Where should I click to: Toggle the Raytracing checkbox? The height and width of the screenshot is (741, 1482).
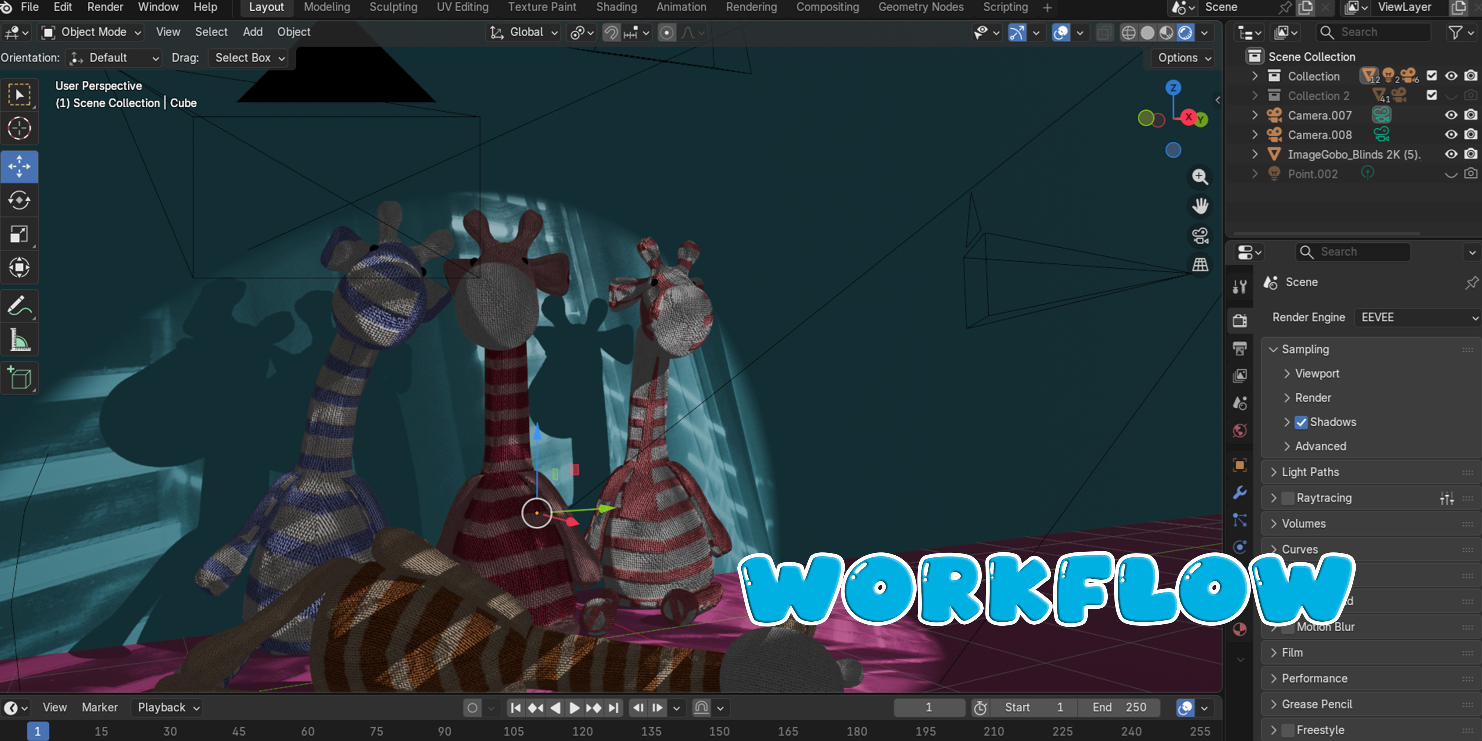click(1287, 498)
